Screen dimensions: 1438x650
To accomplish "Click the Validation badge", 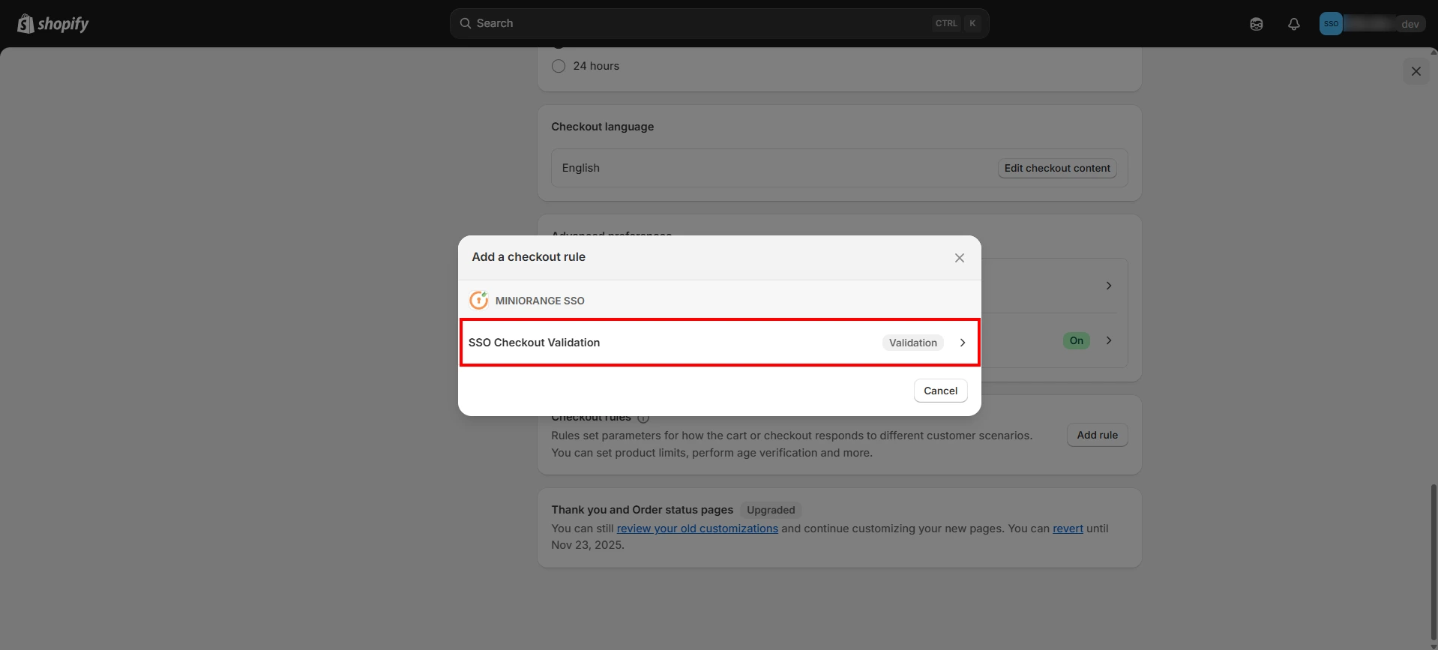I will 913,343.
